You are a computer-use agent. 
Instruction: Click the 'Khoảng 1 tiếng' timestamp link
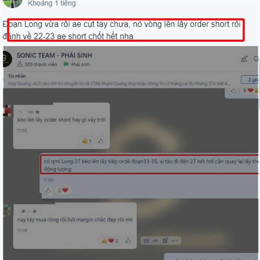pos(52,3)
